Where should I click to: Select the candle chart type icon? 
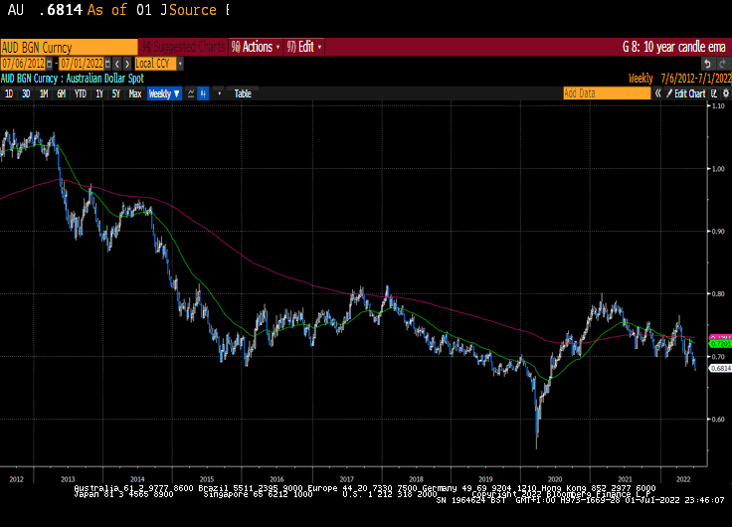coord(203,93)
